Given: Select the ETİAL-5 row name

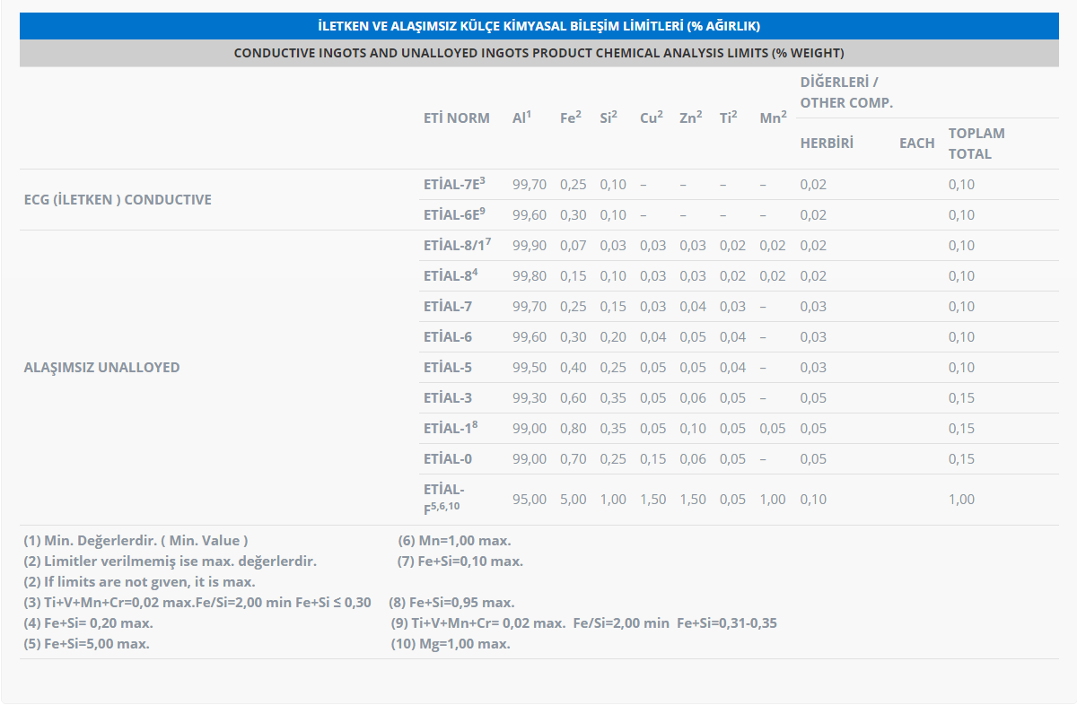Looking at the screenshot, I should click(x=448, y=368).
